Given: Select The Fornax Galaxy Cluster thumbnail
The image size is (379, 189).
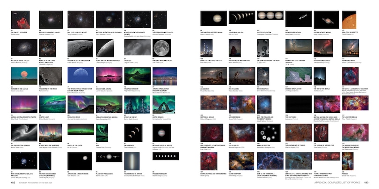Looking at the screenshot, I should click(160, 20).
